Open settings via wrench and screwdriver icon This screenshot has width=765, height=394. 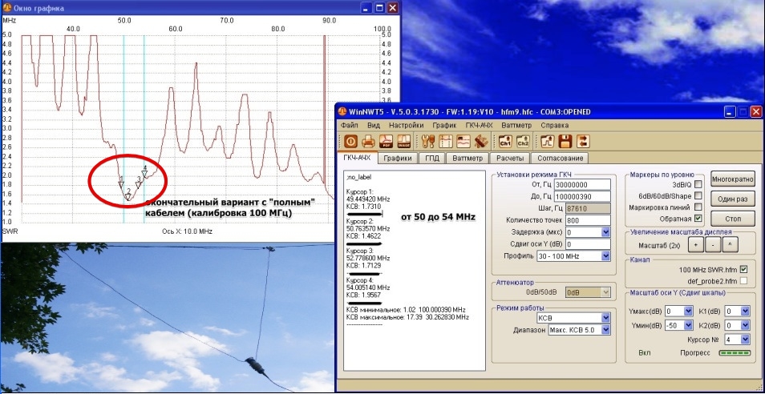pos(428,141)
